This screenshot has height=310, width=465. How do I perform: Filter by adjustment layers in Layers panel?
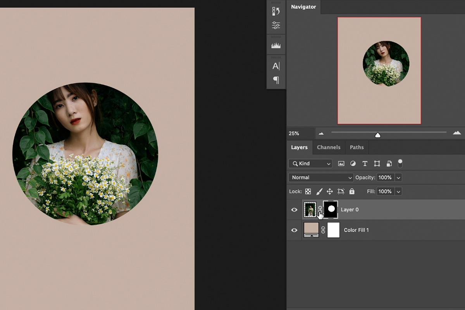tap(353, 164)
